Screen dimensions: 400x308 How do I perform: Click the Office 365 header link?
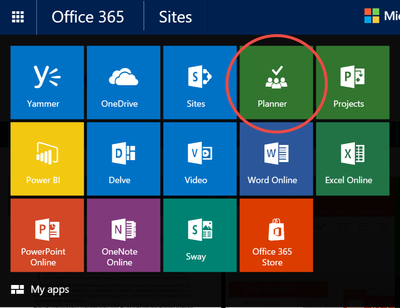click(x=88, y=17)
